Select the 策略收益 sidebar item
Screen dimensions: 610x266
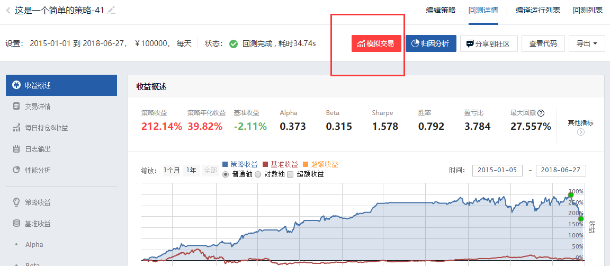click(x=37, y=202)
